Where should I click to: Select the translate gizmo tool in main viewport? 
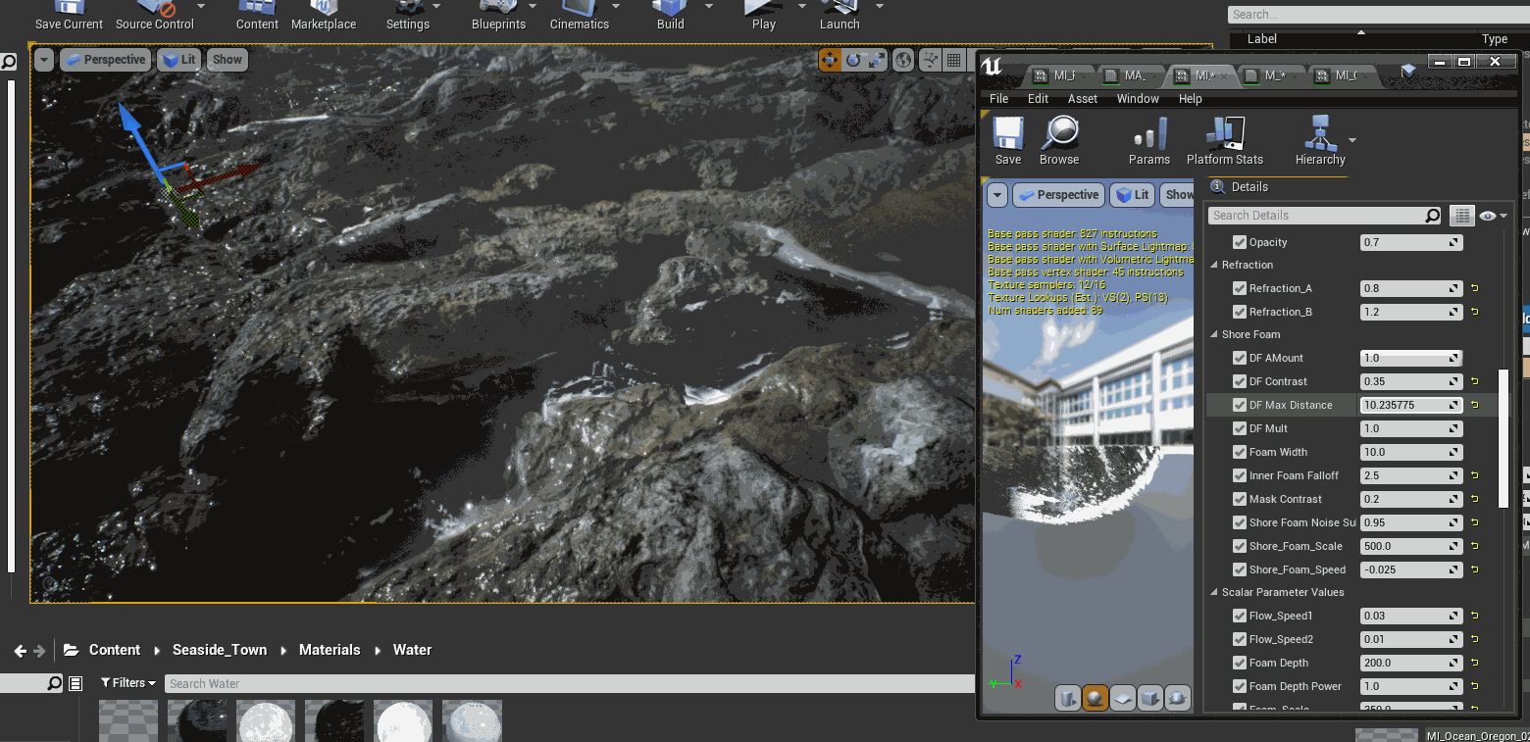[x=830, y=61]
